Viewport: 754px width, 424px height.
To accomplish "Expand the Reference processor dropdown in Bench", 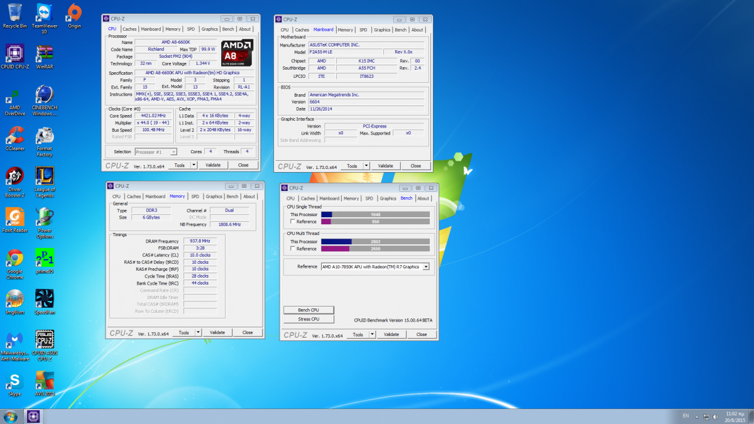I will click(426, 266).
